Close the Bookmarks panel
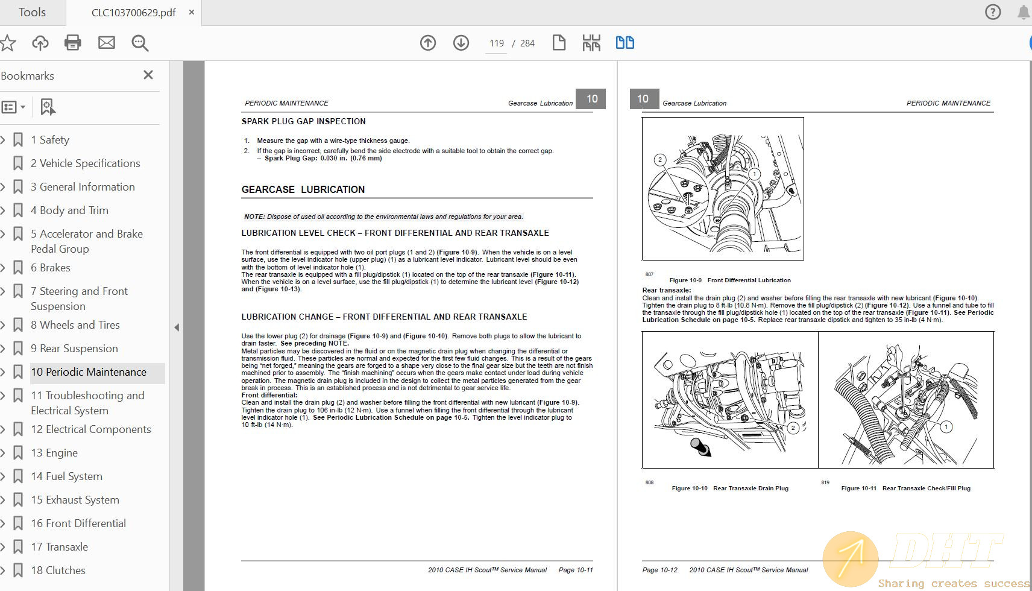The height and width of the screenshot is (591, 1032). pyautogui.click(x=148, y=75)
